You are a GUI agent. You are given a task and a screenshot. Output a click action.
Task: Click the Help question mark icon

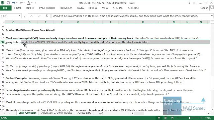click(189, 3)
